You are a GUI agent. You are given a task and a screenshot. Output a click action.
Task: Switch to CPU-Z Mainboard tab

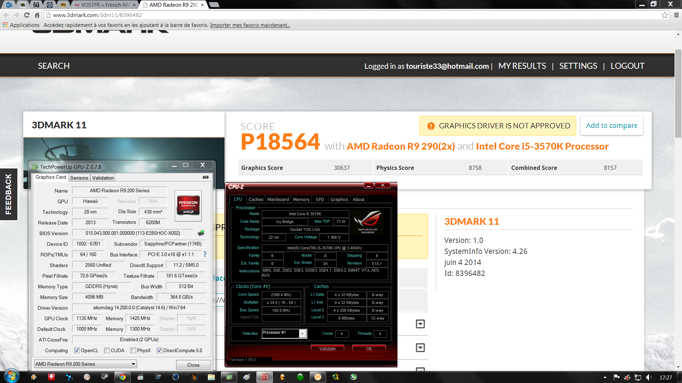(278, 199)
